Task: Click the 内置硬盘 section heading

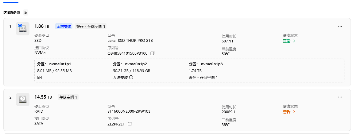Action: (x=12, y=13)
